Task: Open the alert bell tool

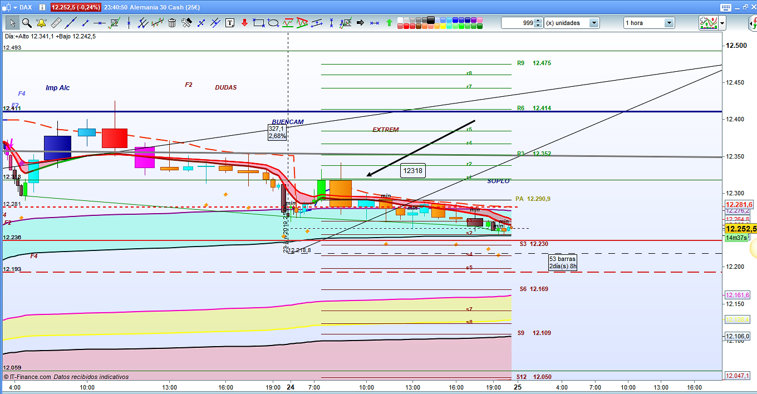Action: pos(41,23)
